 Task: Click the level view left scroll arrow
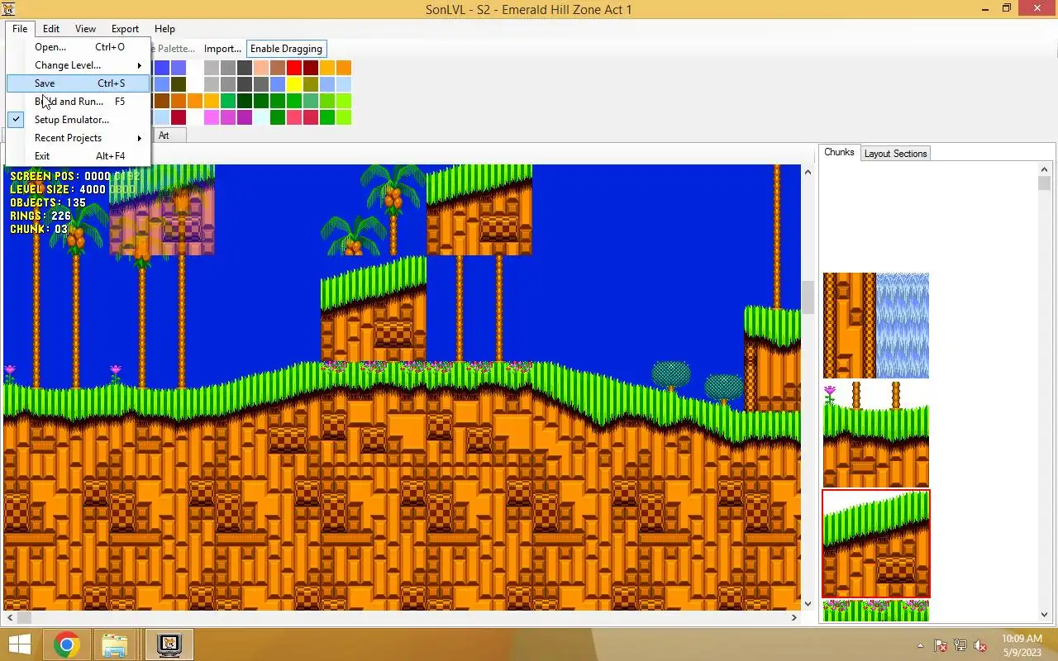pyautogui.click(x=10, y=617)
